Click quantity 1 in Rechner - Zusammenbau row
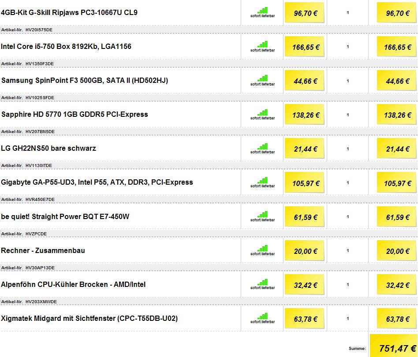The image size is (418, 357). point(348,251)
